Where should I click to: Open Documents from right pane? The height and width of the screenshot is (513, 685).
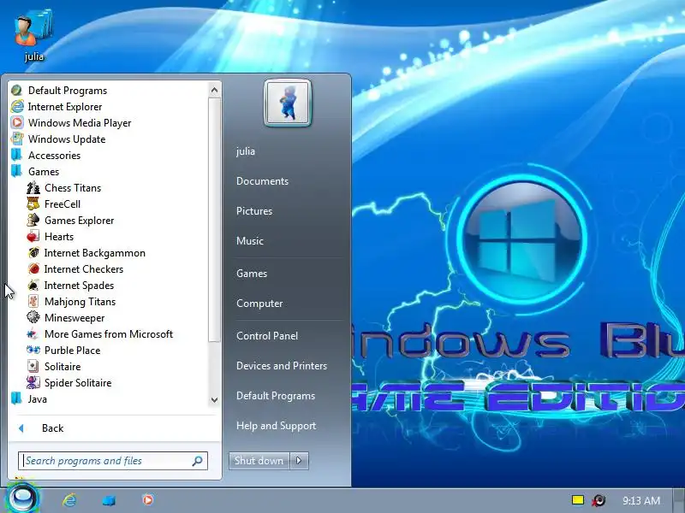point(262,181)
